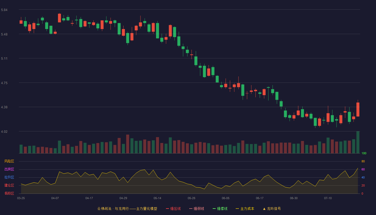Click the 04-07 date label
376x215 pixels.
coord(55,198)
